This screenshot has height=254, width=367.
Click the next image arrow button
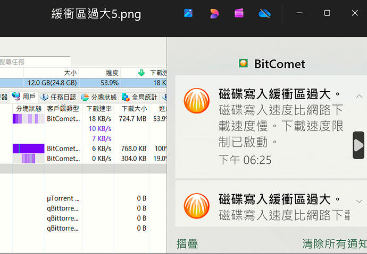click(358, 145)
